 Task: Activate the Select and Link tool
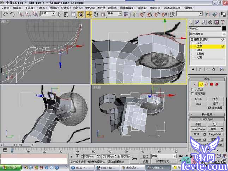coord(21,14)
